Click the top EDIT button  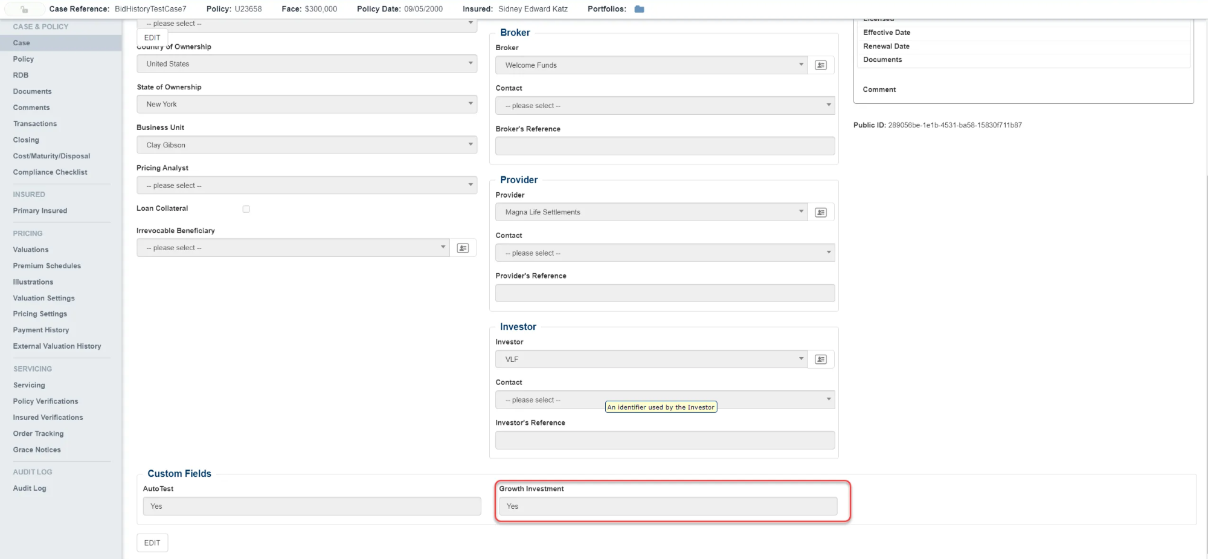tap(152, 37)
